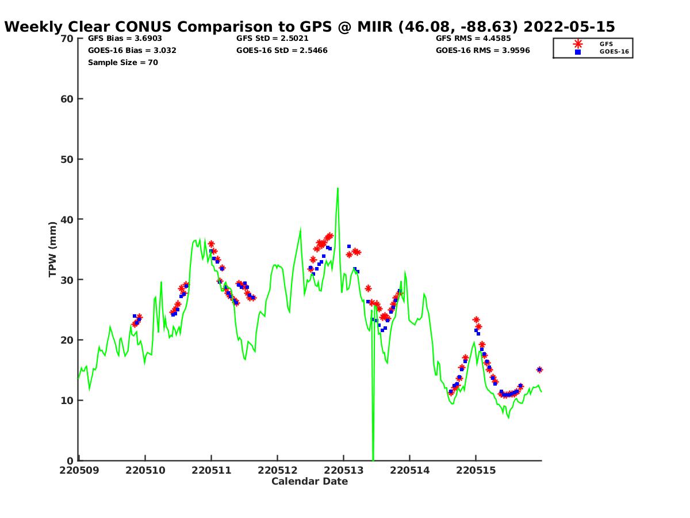Select the GFS Bias = 3.6903 statistic
The height and width of the screenshot is (518, 690).
click(x=125, y=39)
